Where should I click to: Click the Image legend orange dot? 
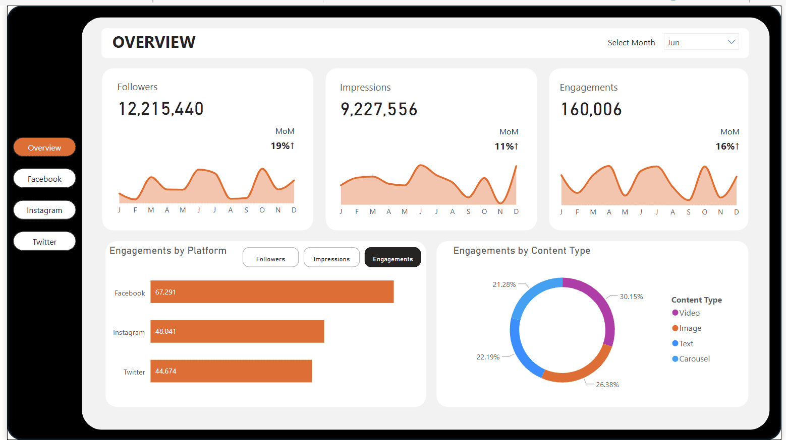coord(675,328)
